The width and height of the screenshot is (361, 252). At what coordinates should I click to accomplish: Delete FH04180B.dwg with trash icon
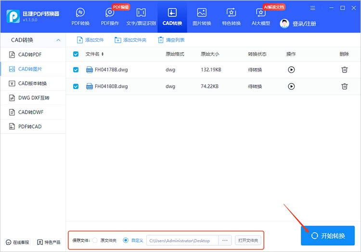point(345,86)
